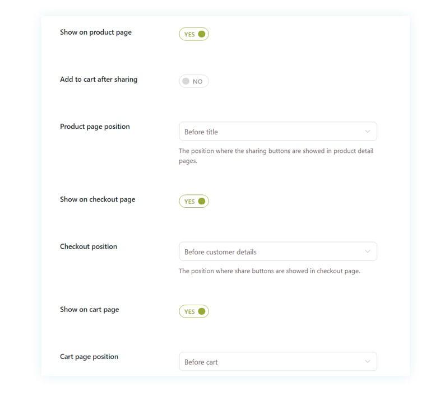Click the Show on checkout page label
445x401 pixels.
click(x=98, y=199)
